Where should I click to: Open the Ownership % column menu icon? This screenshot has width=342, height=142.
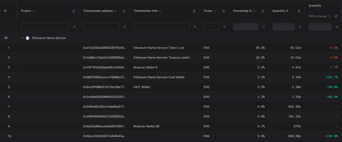263,11
